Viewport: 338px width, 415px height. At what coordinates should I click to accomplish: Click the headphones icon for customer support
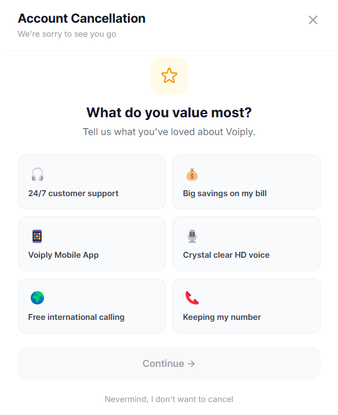[37, 175]
